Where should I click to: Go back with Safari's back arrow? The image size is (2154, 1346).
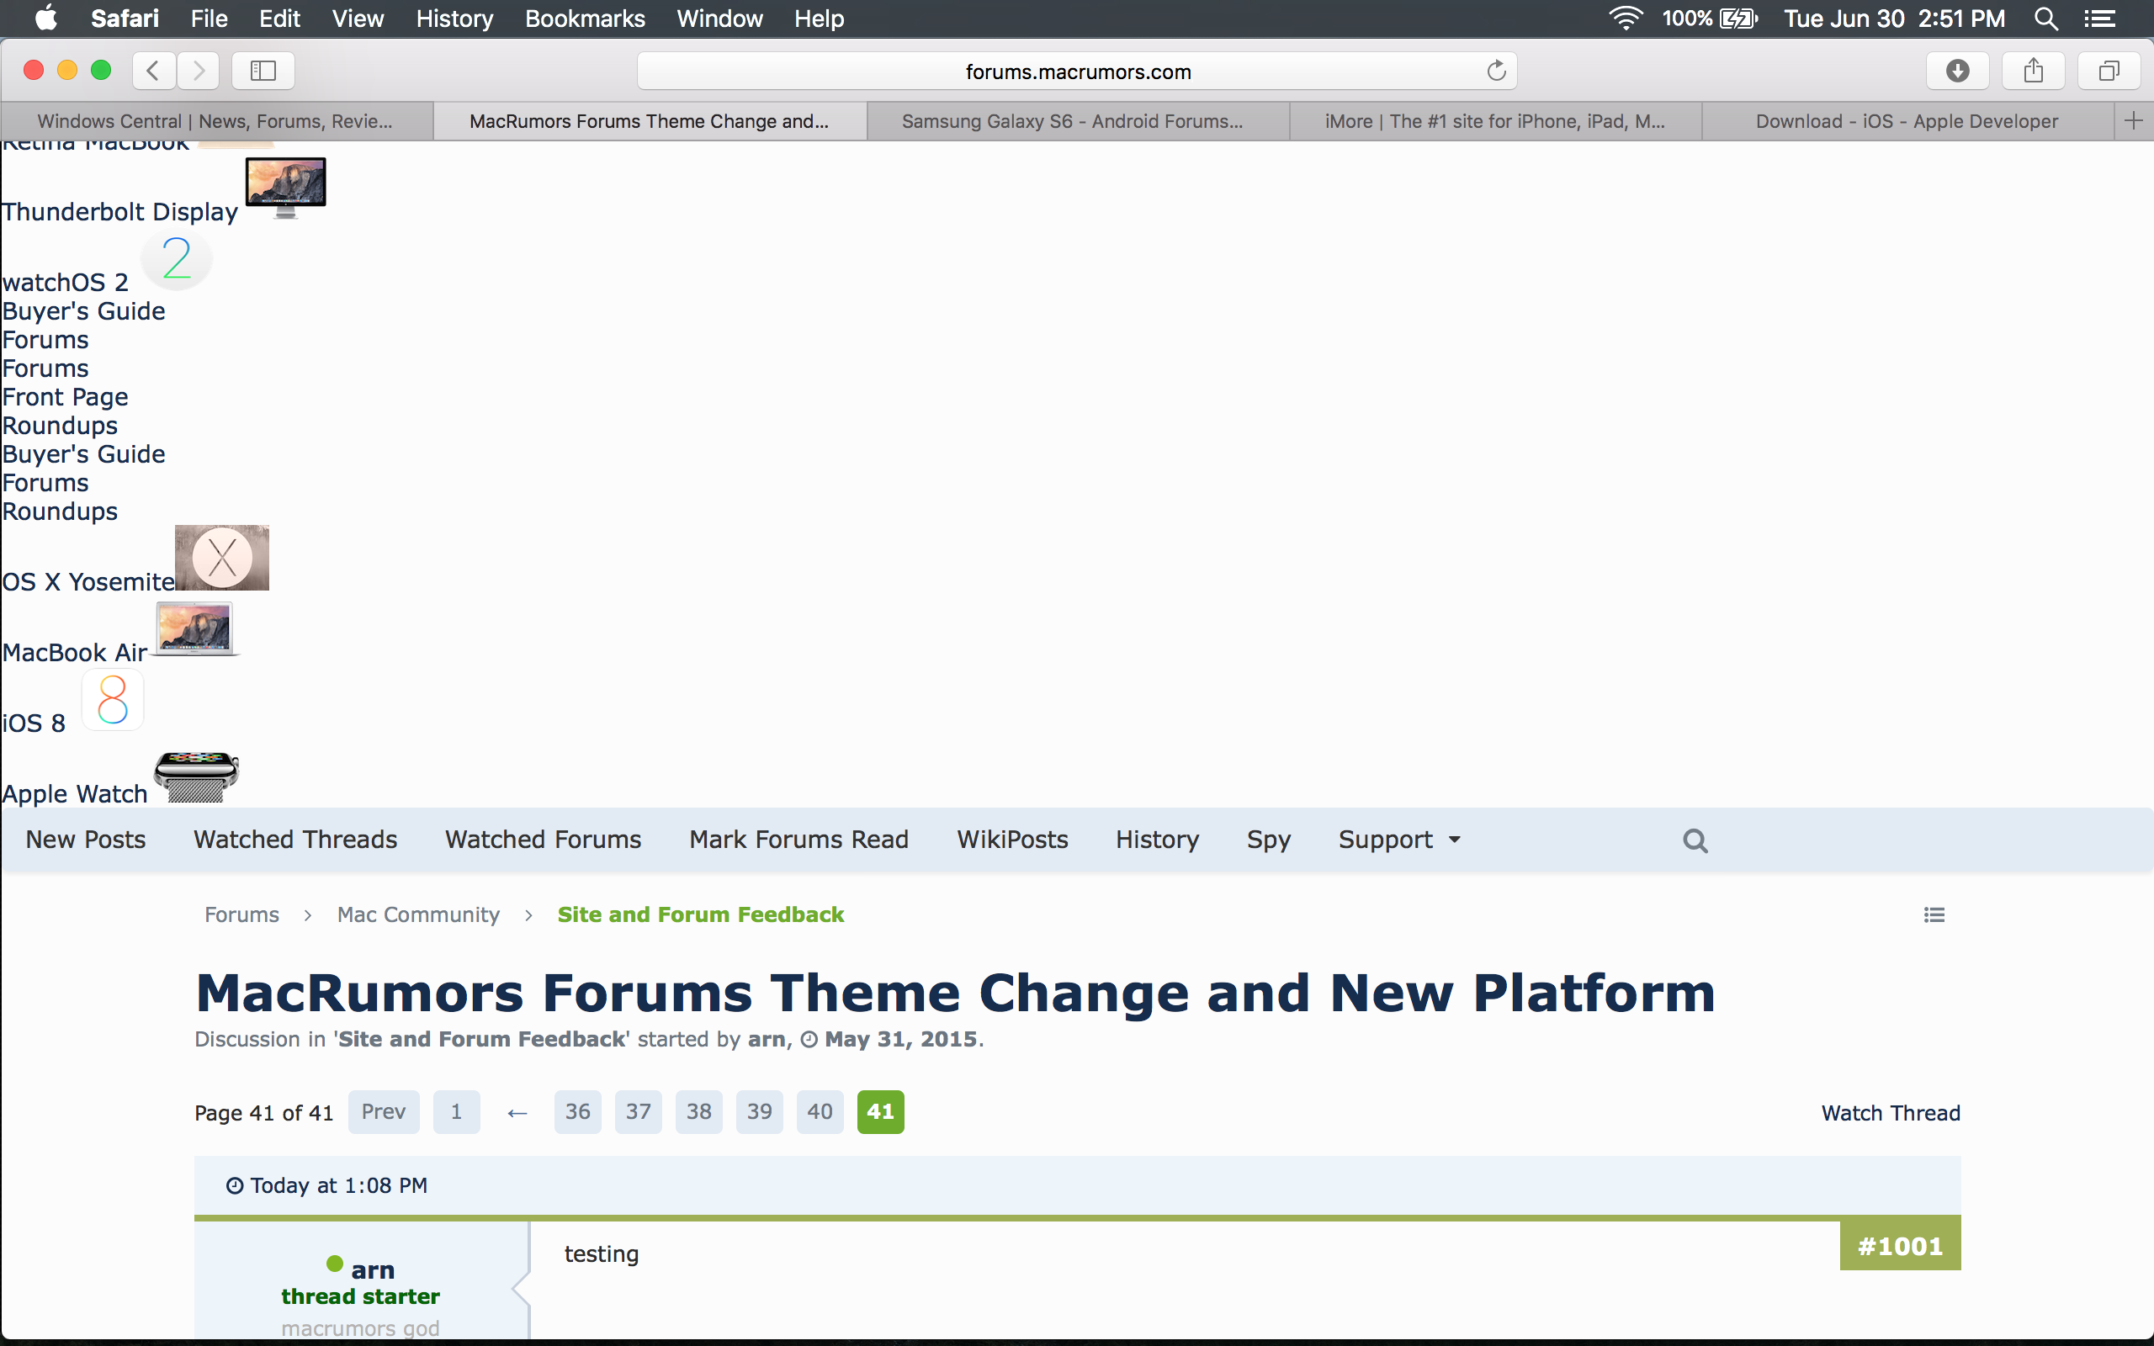tap(153, 71)
